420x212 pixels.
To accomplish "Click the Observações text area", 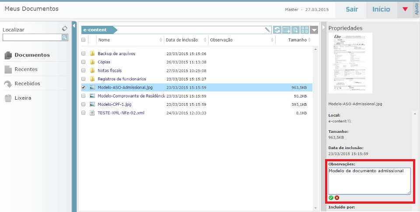I will coord(369,181).
